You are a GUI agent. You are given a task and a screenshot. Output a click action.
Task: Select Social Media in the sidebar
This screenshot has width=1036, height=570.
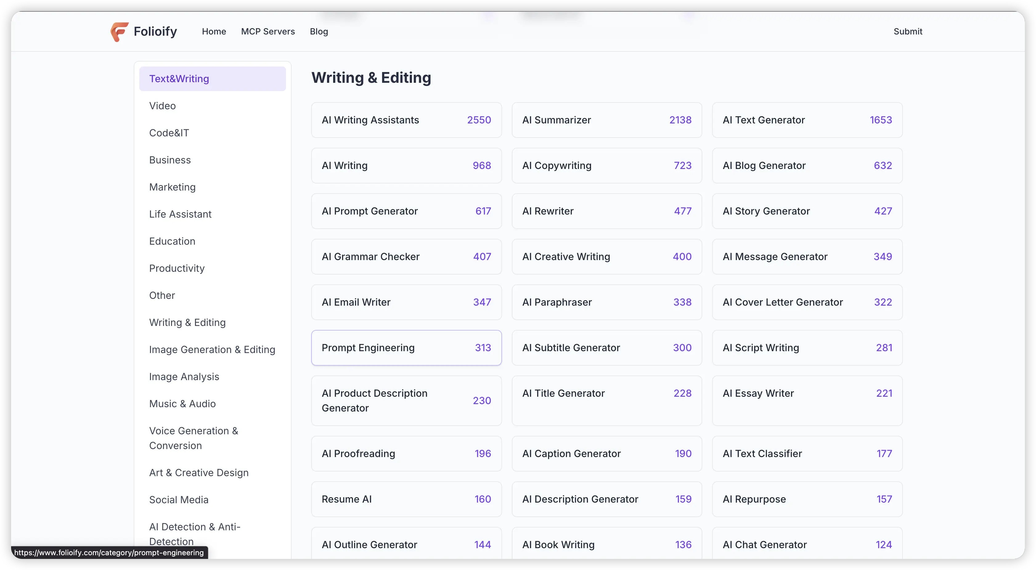(178, 500)
